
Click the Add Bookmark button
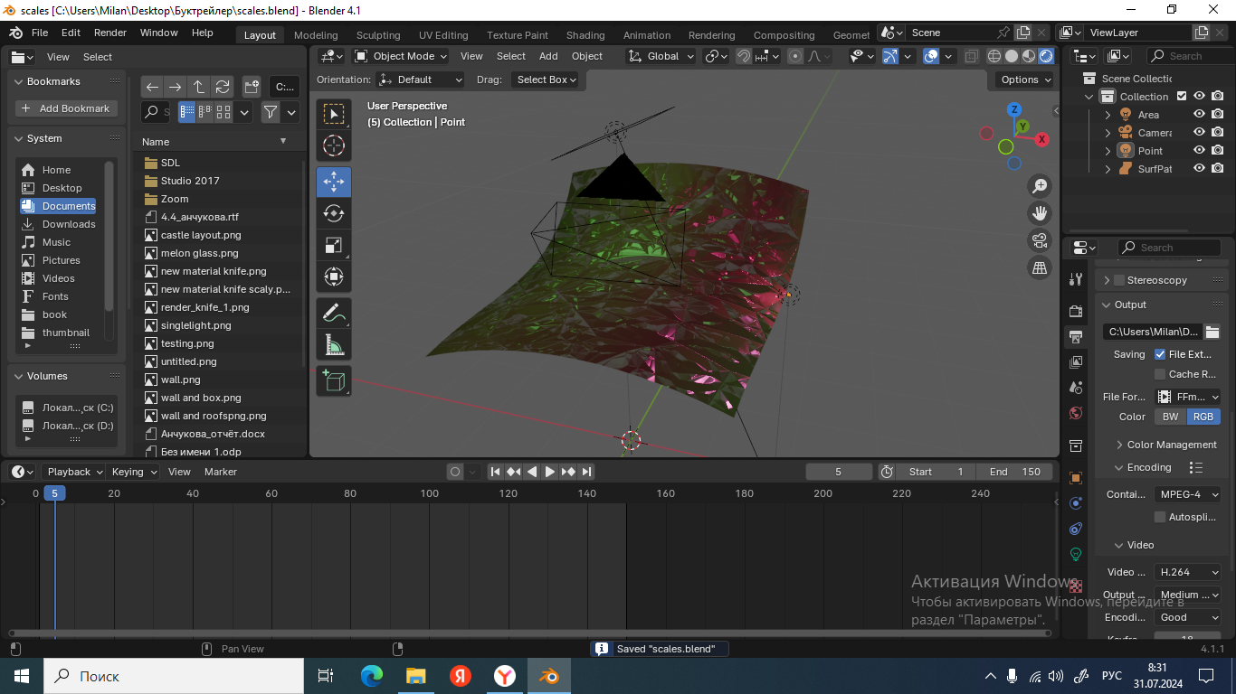65,108
